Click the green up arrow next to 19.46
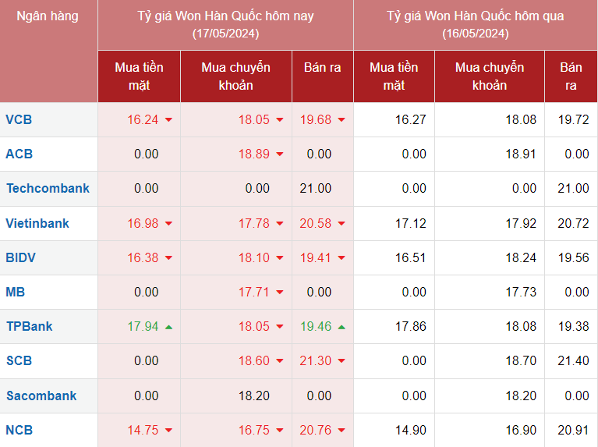This screenshot has width=598, height=447. point(341,326)
